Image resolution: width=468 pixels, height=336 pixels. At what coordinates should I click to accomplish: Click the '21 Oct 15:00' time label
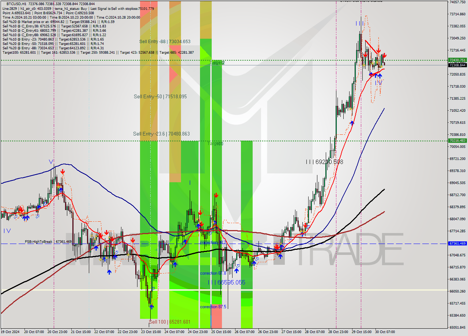pyautogui.click(x=80, y=332)
